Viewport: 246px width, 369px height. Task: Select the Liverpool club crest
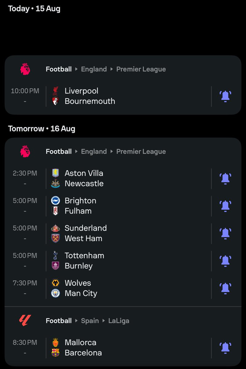(x=55, y=91)
